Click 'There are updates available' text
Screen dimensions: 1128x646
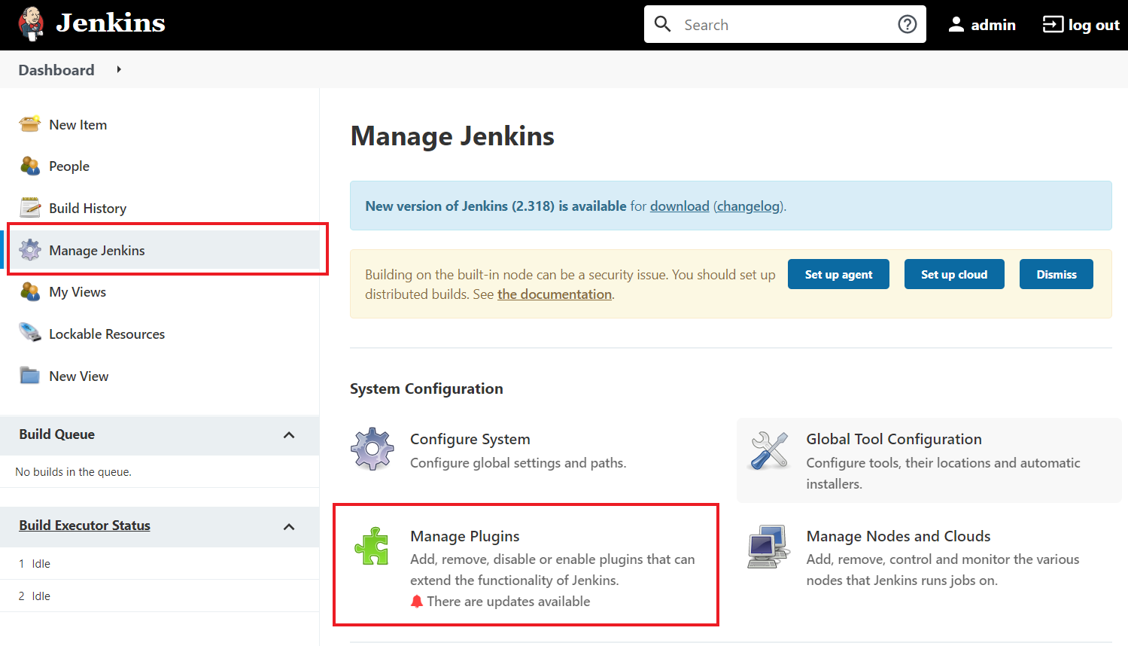509,602
